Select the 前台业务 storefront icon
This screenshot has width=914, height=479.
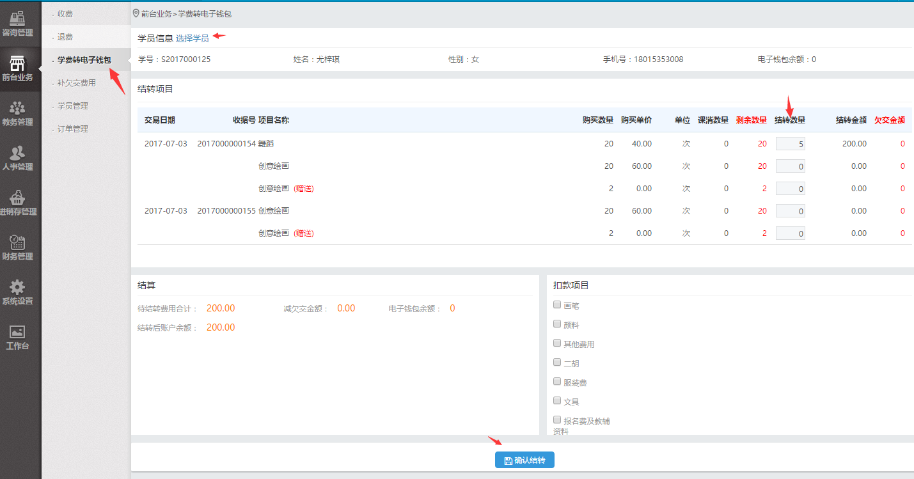click(x=17, y=63)
